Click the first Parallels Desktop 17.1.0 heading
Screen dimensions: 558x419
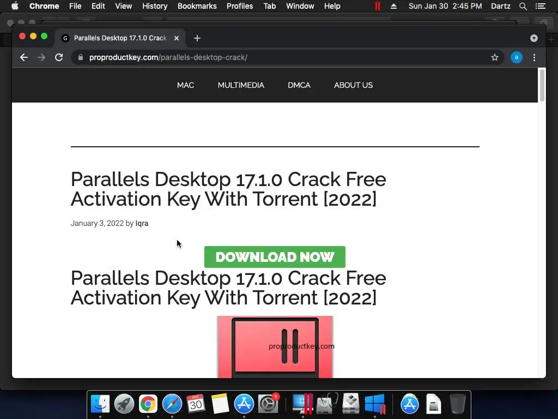coord(228,189)
